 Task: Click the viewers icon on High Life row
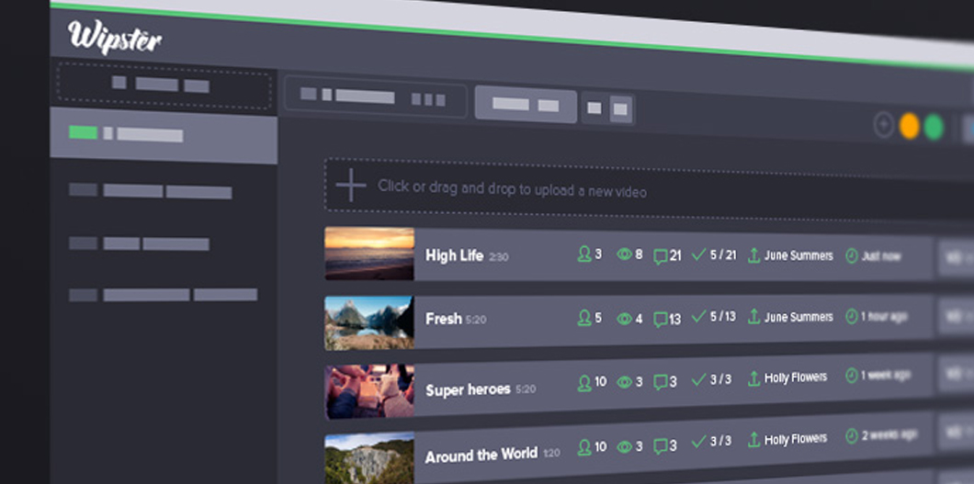point(583,254)
